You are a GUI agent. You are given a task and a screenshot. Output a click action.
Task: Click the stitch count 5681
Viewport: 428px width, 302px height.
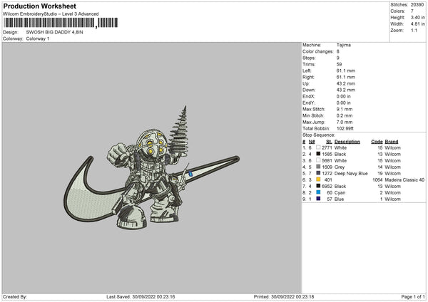click(x=327, y=160)
